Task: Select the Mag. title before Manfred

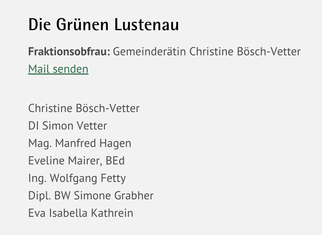Action: pyautogui.click(x=40, y=143)
